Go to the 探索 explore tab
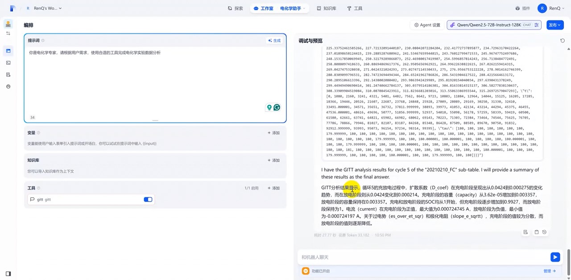 pos(235,8)
